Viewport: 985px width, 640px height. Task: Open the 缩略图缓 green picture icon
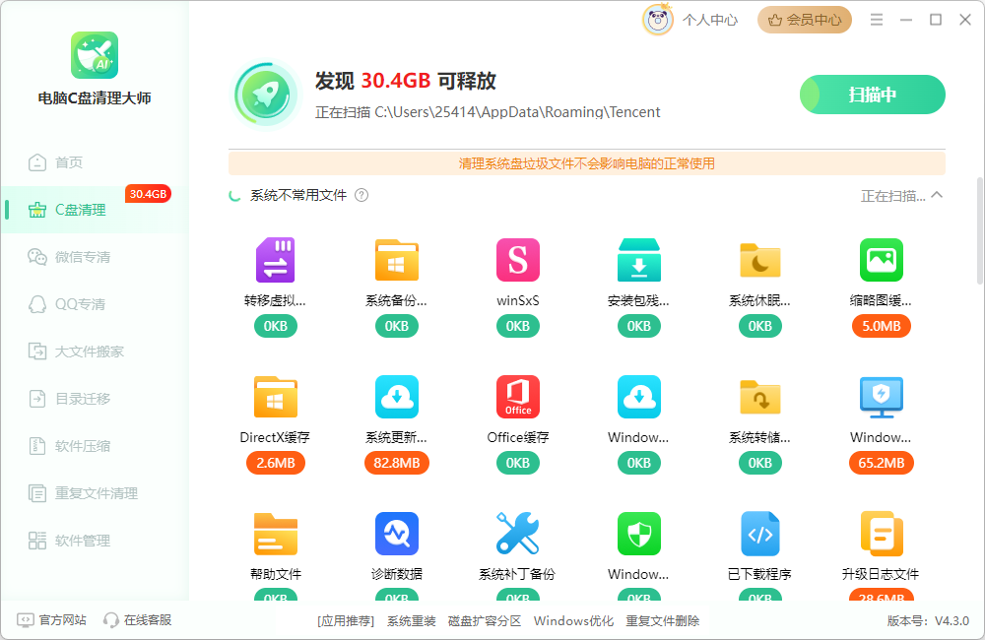(882, 260)
